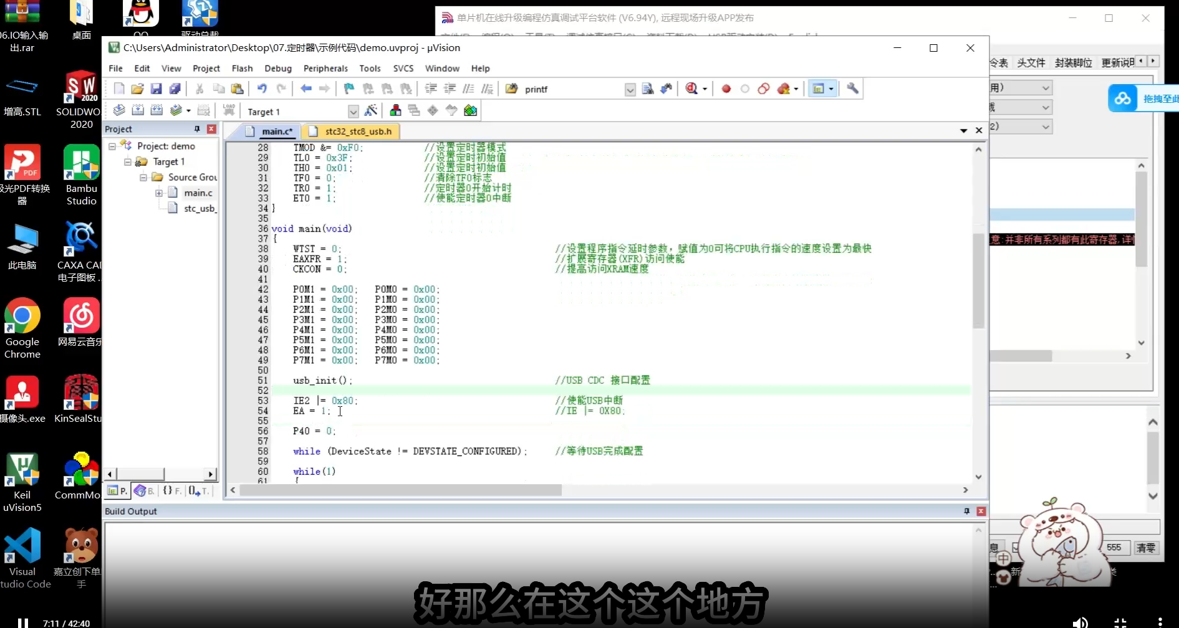The height and width of the screenshot is (628, 1179).
Task: Click the Download to flash LOAD icon
Action: (229, 111)
